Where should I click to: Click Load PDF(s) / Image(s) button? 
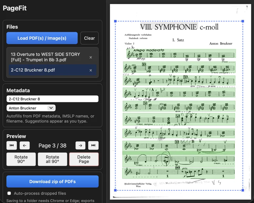(42, 38)
